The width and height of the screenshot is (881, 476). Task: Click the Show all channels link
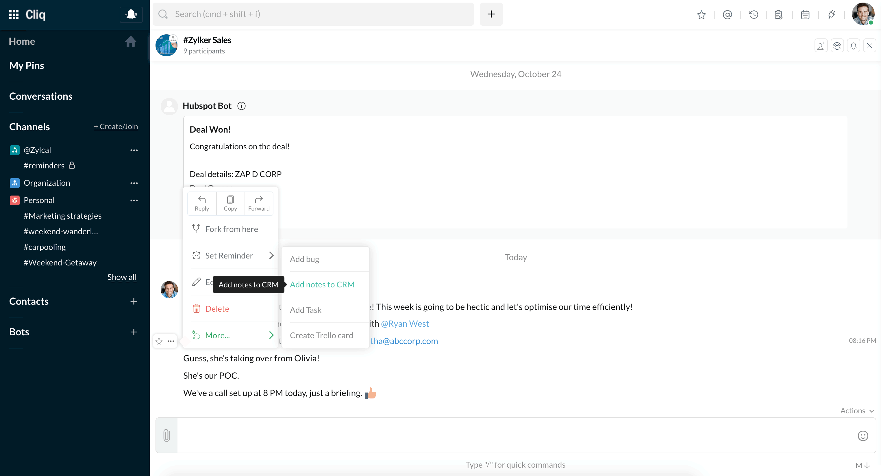[122, 277]
